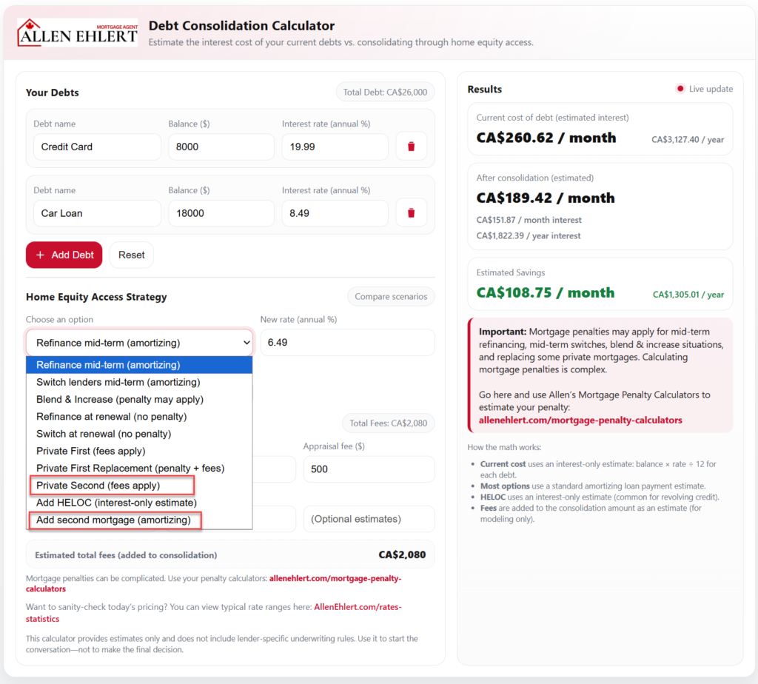Collapse the Choose an option dropdown
Screen dimensions: 758x684
139,343
